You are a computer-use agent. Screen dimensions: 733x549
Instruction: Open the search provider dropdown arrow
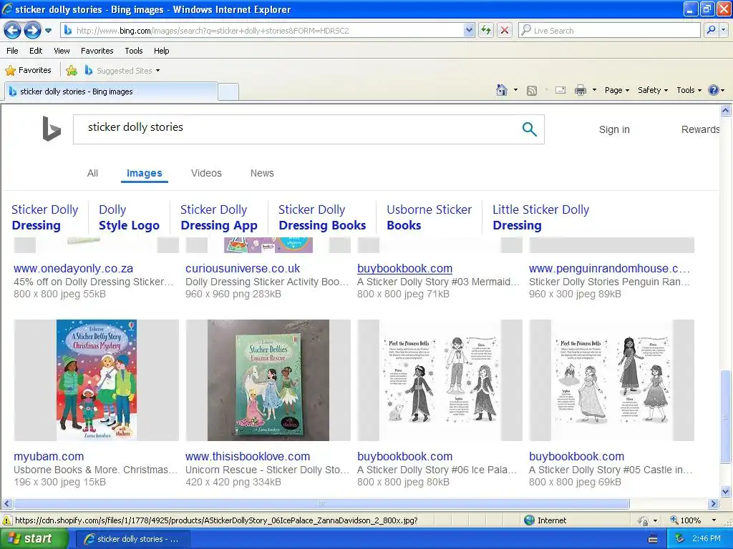[724, 31]
